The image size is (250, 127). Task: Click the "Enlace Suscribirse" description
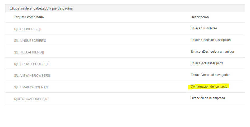coord(204,28)
